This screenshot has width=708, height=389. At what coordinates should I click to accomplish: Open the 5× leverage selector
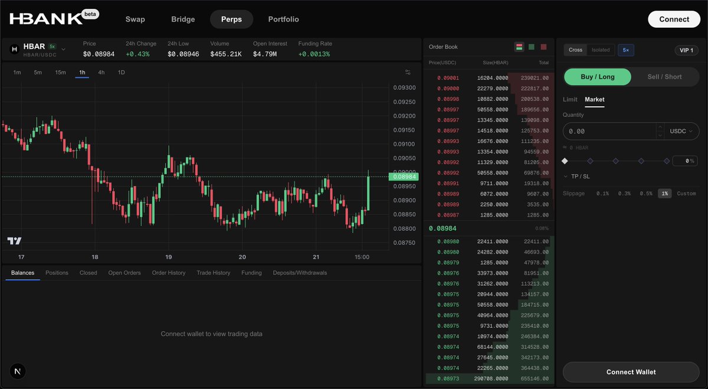point(626,50)
